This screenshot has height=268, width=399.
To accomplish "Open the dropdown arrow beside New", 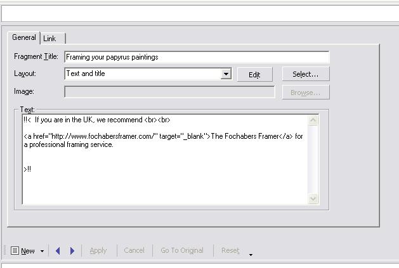I will click(42, 252).
